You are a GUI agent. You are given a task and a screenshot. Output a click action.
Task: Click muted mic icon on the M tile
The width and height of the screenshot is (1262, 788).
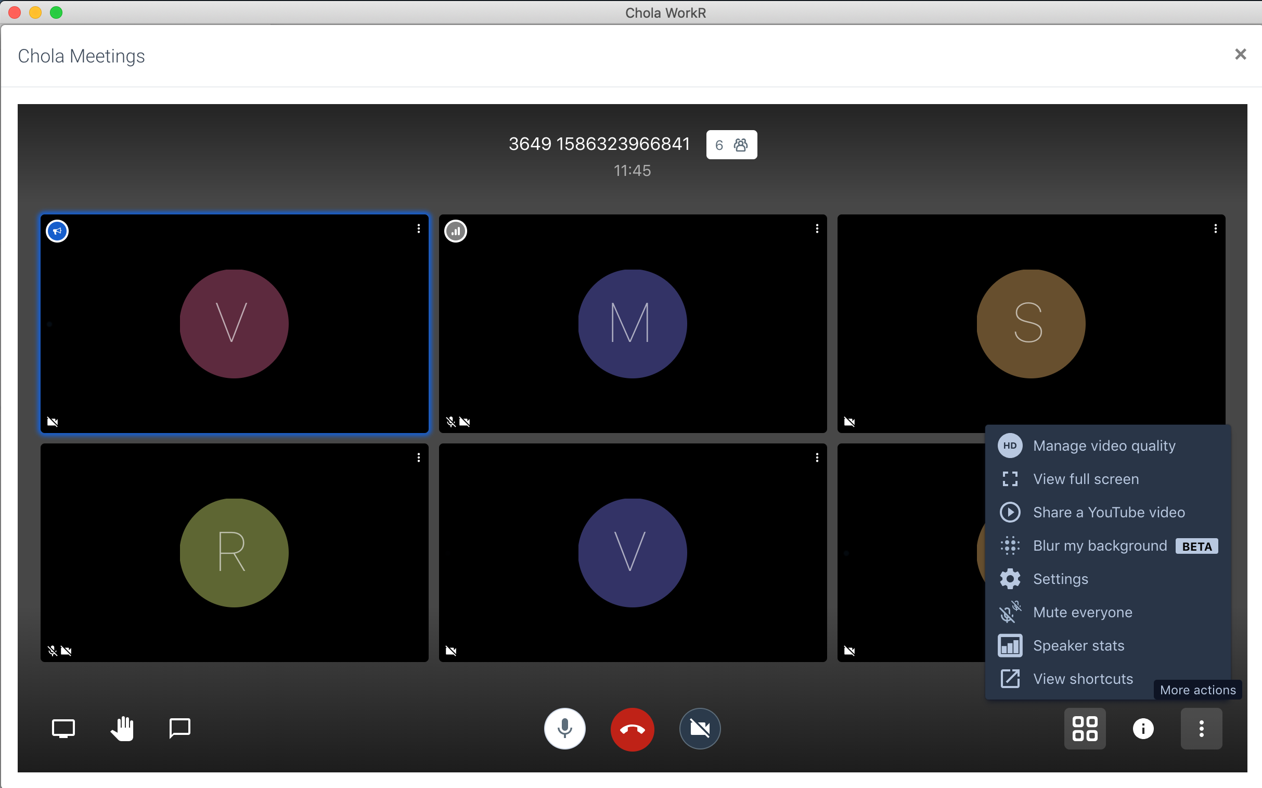[451, 422]
